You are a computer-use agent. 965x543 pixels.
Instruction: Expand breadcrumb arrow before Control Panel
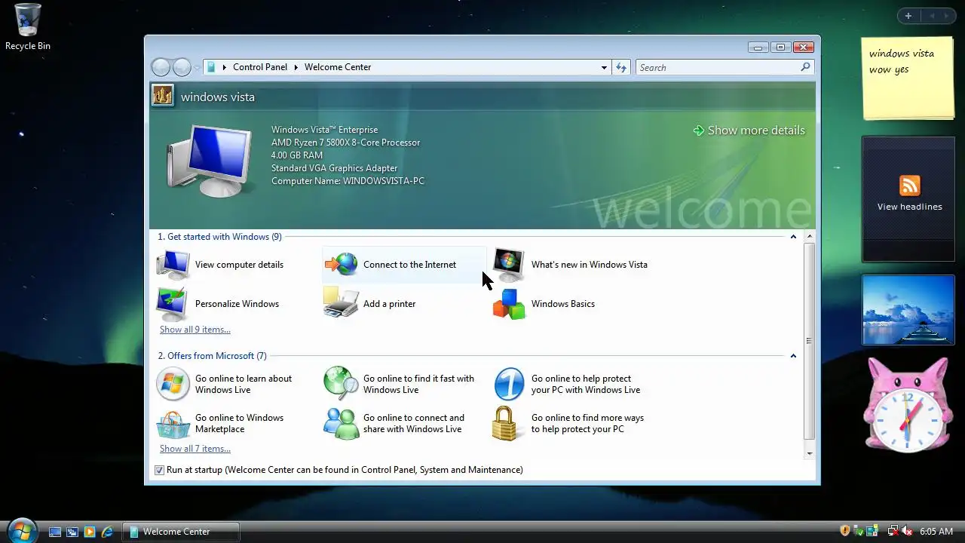tap(225, 67)
